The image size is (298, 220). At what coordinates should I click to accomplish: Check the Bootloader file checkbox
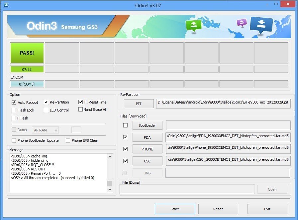pyautogui.click(x=126, y=125)
